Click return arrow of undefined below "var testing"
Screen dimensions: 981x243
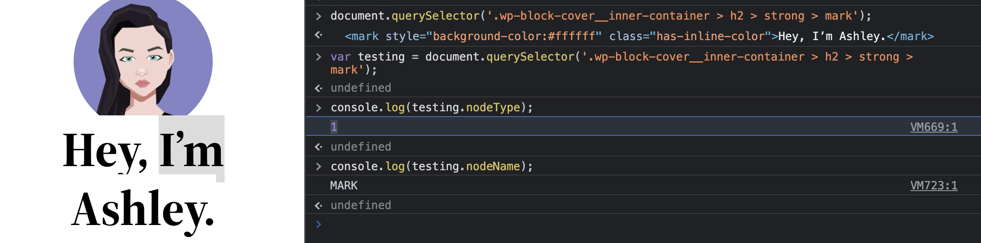point(319,88)
